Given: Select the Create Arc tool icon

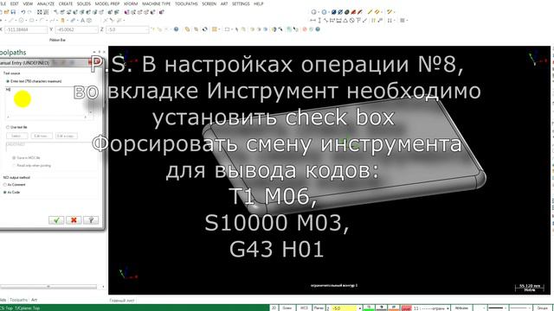Looking at the screenshot, I should click(x=42, y=21).
